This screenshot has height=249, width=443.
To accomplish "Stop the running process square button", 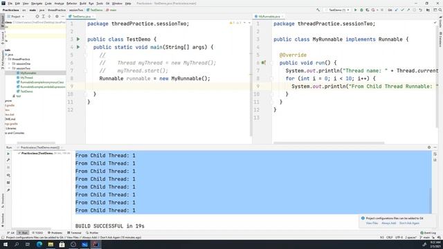I will point(382,10).
